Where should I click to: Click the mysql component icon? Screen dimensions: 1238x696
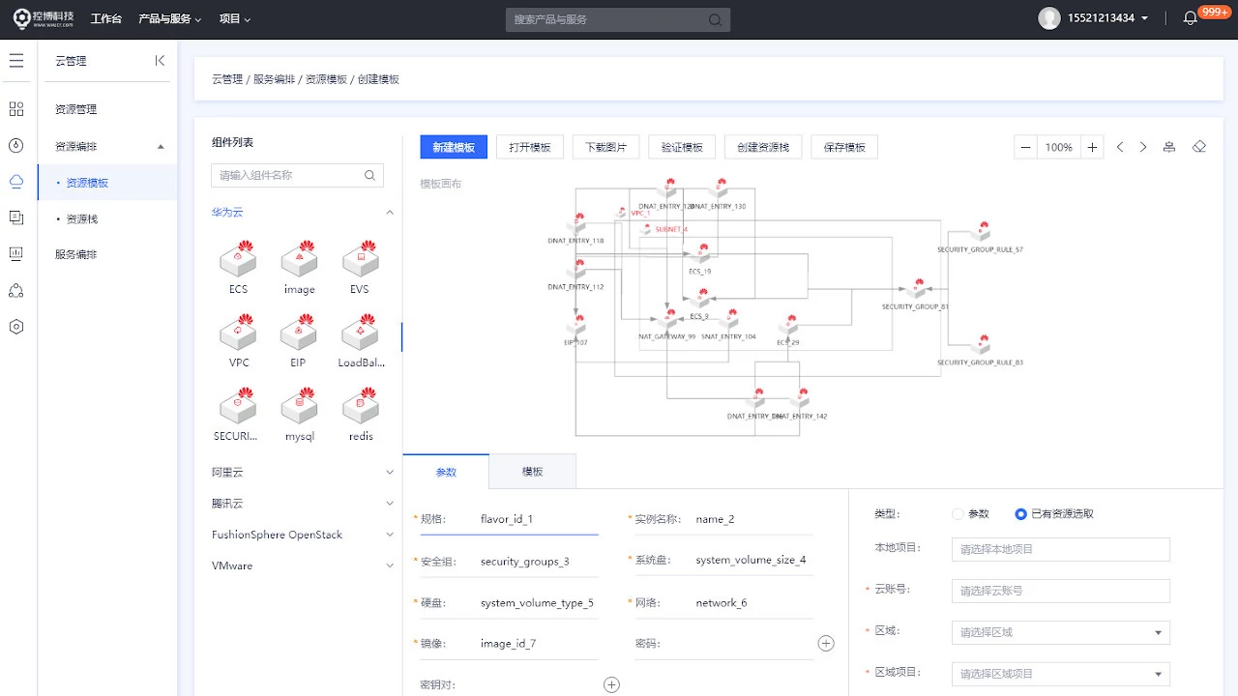click(299, 406)
